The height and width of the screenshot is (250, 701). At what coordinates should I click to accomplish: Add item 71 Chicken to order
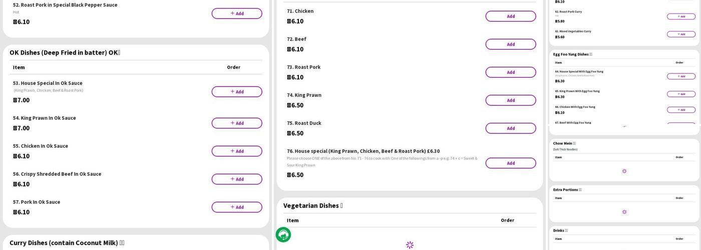click(510, 16)
